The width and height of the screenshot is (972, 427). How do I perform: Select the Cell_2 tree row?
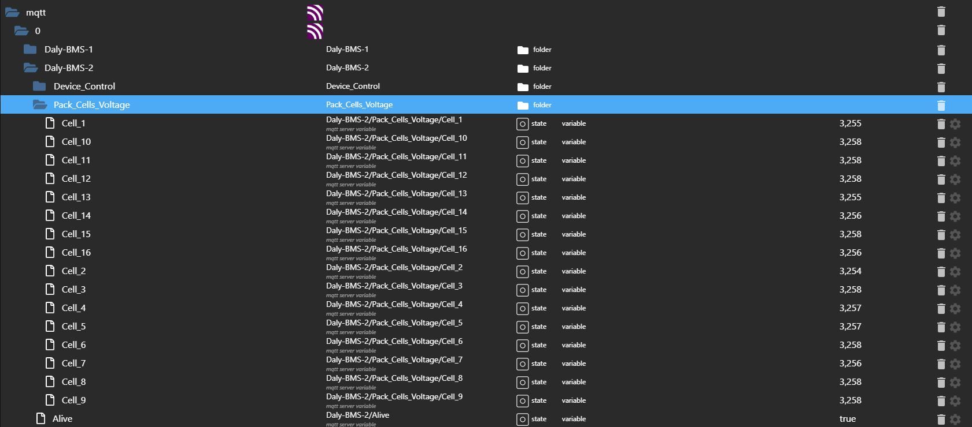click(x=486, y=271)
